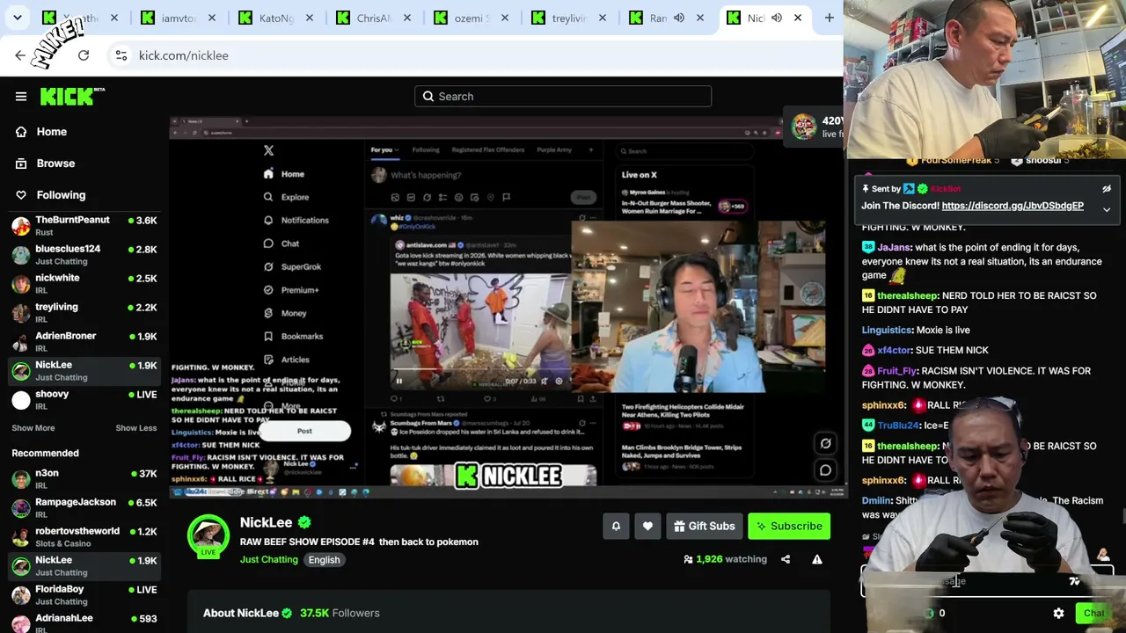Switch to the KatoNg browser tab
This screenshot has height=633, width=1126.
coord(276,18)
